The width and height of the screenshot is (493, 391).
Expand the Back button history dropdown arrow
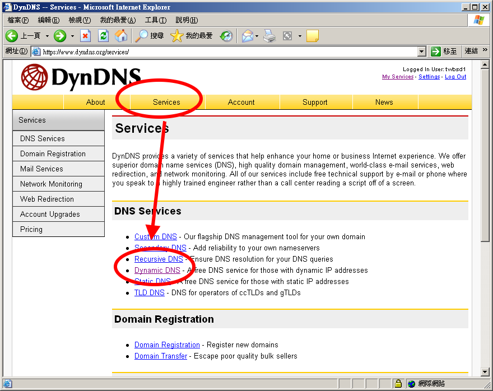tap(47, 36)
